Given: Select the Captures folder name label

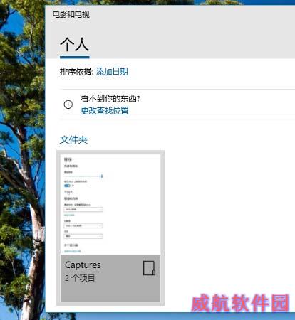Looking at the screenshot, I should (83, 265).
